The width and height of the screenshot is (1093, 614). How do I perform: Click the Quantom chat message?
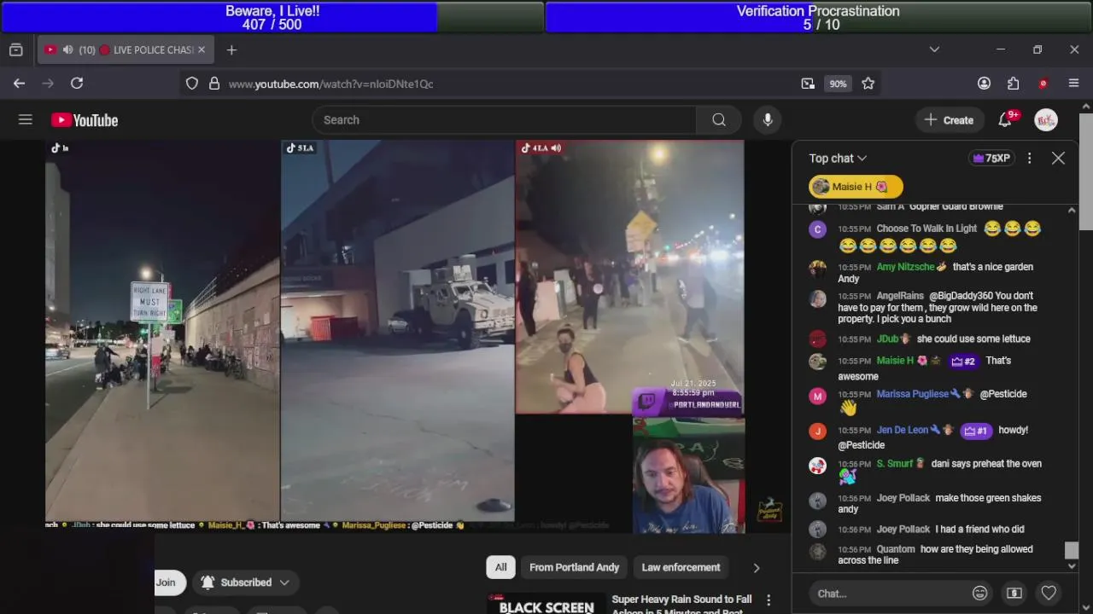(934, 554)
